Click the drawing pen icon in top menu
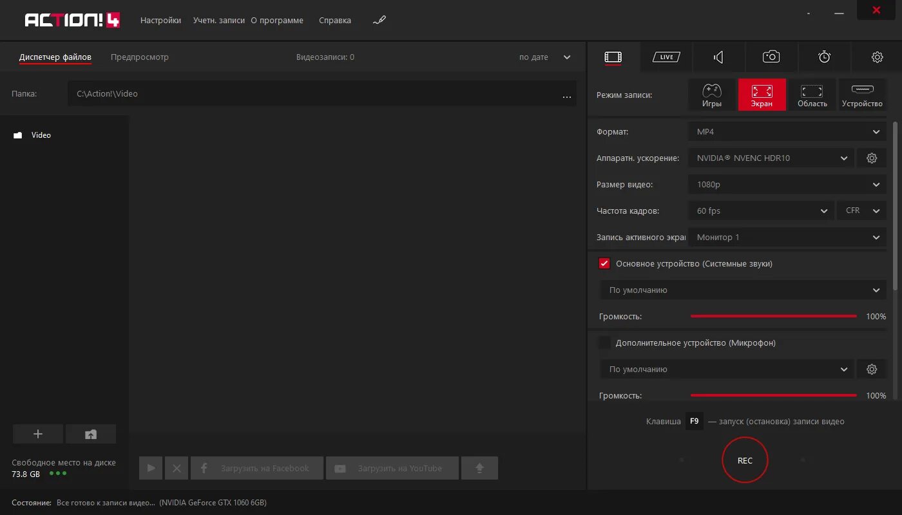This screenshot has height=515, width=902. tap(379, 21)
